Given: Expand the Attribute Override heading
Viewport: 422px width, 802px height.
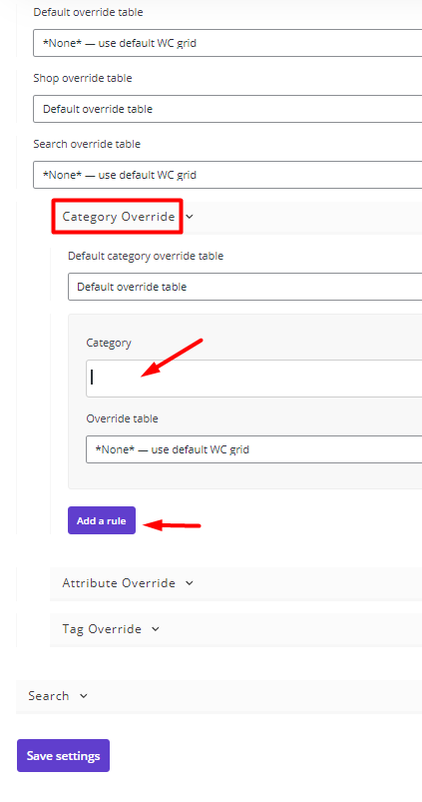Looking at the screenshot, I should coord(119,583).
